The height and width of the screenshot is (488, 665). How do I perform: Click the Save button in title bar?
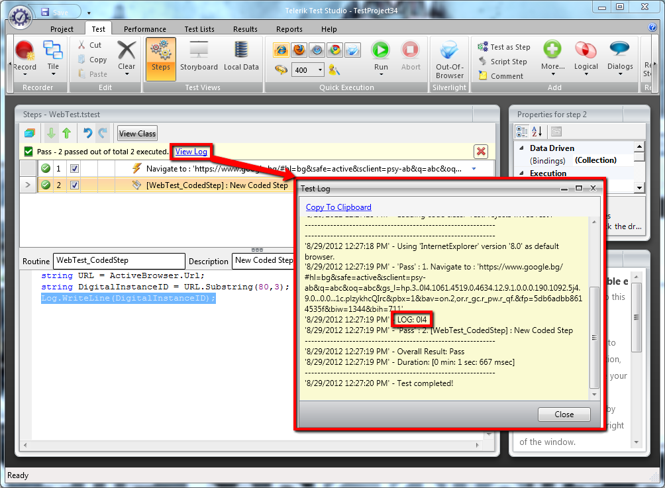coord(55,13)
